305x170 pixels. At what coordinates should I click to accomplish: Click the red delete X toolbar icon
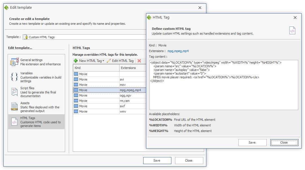[x=139, y=61]
